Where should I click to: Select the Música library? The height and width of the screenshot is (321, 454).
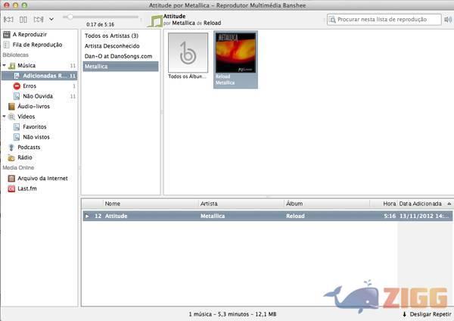(26, 65)
